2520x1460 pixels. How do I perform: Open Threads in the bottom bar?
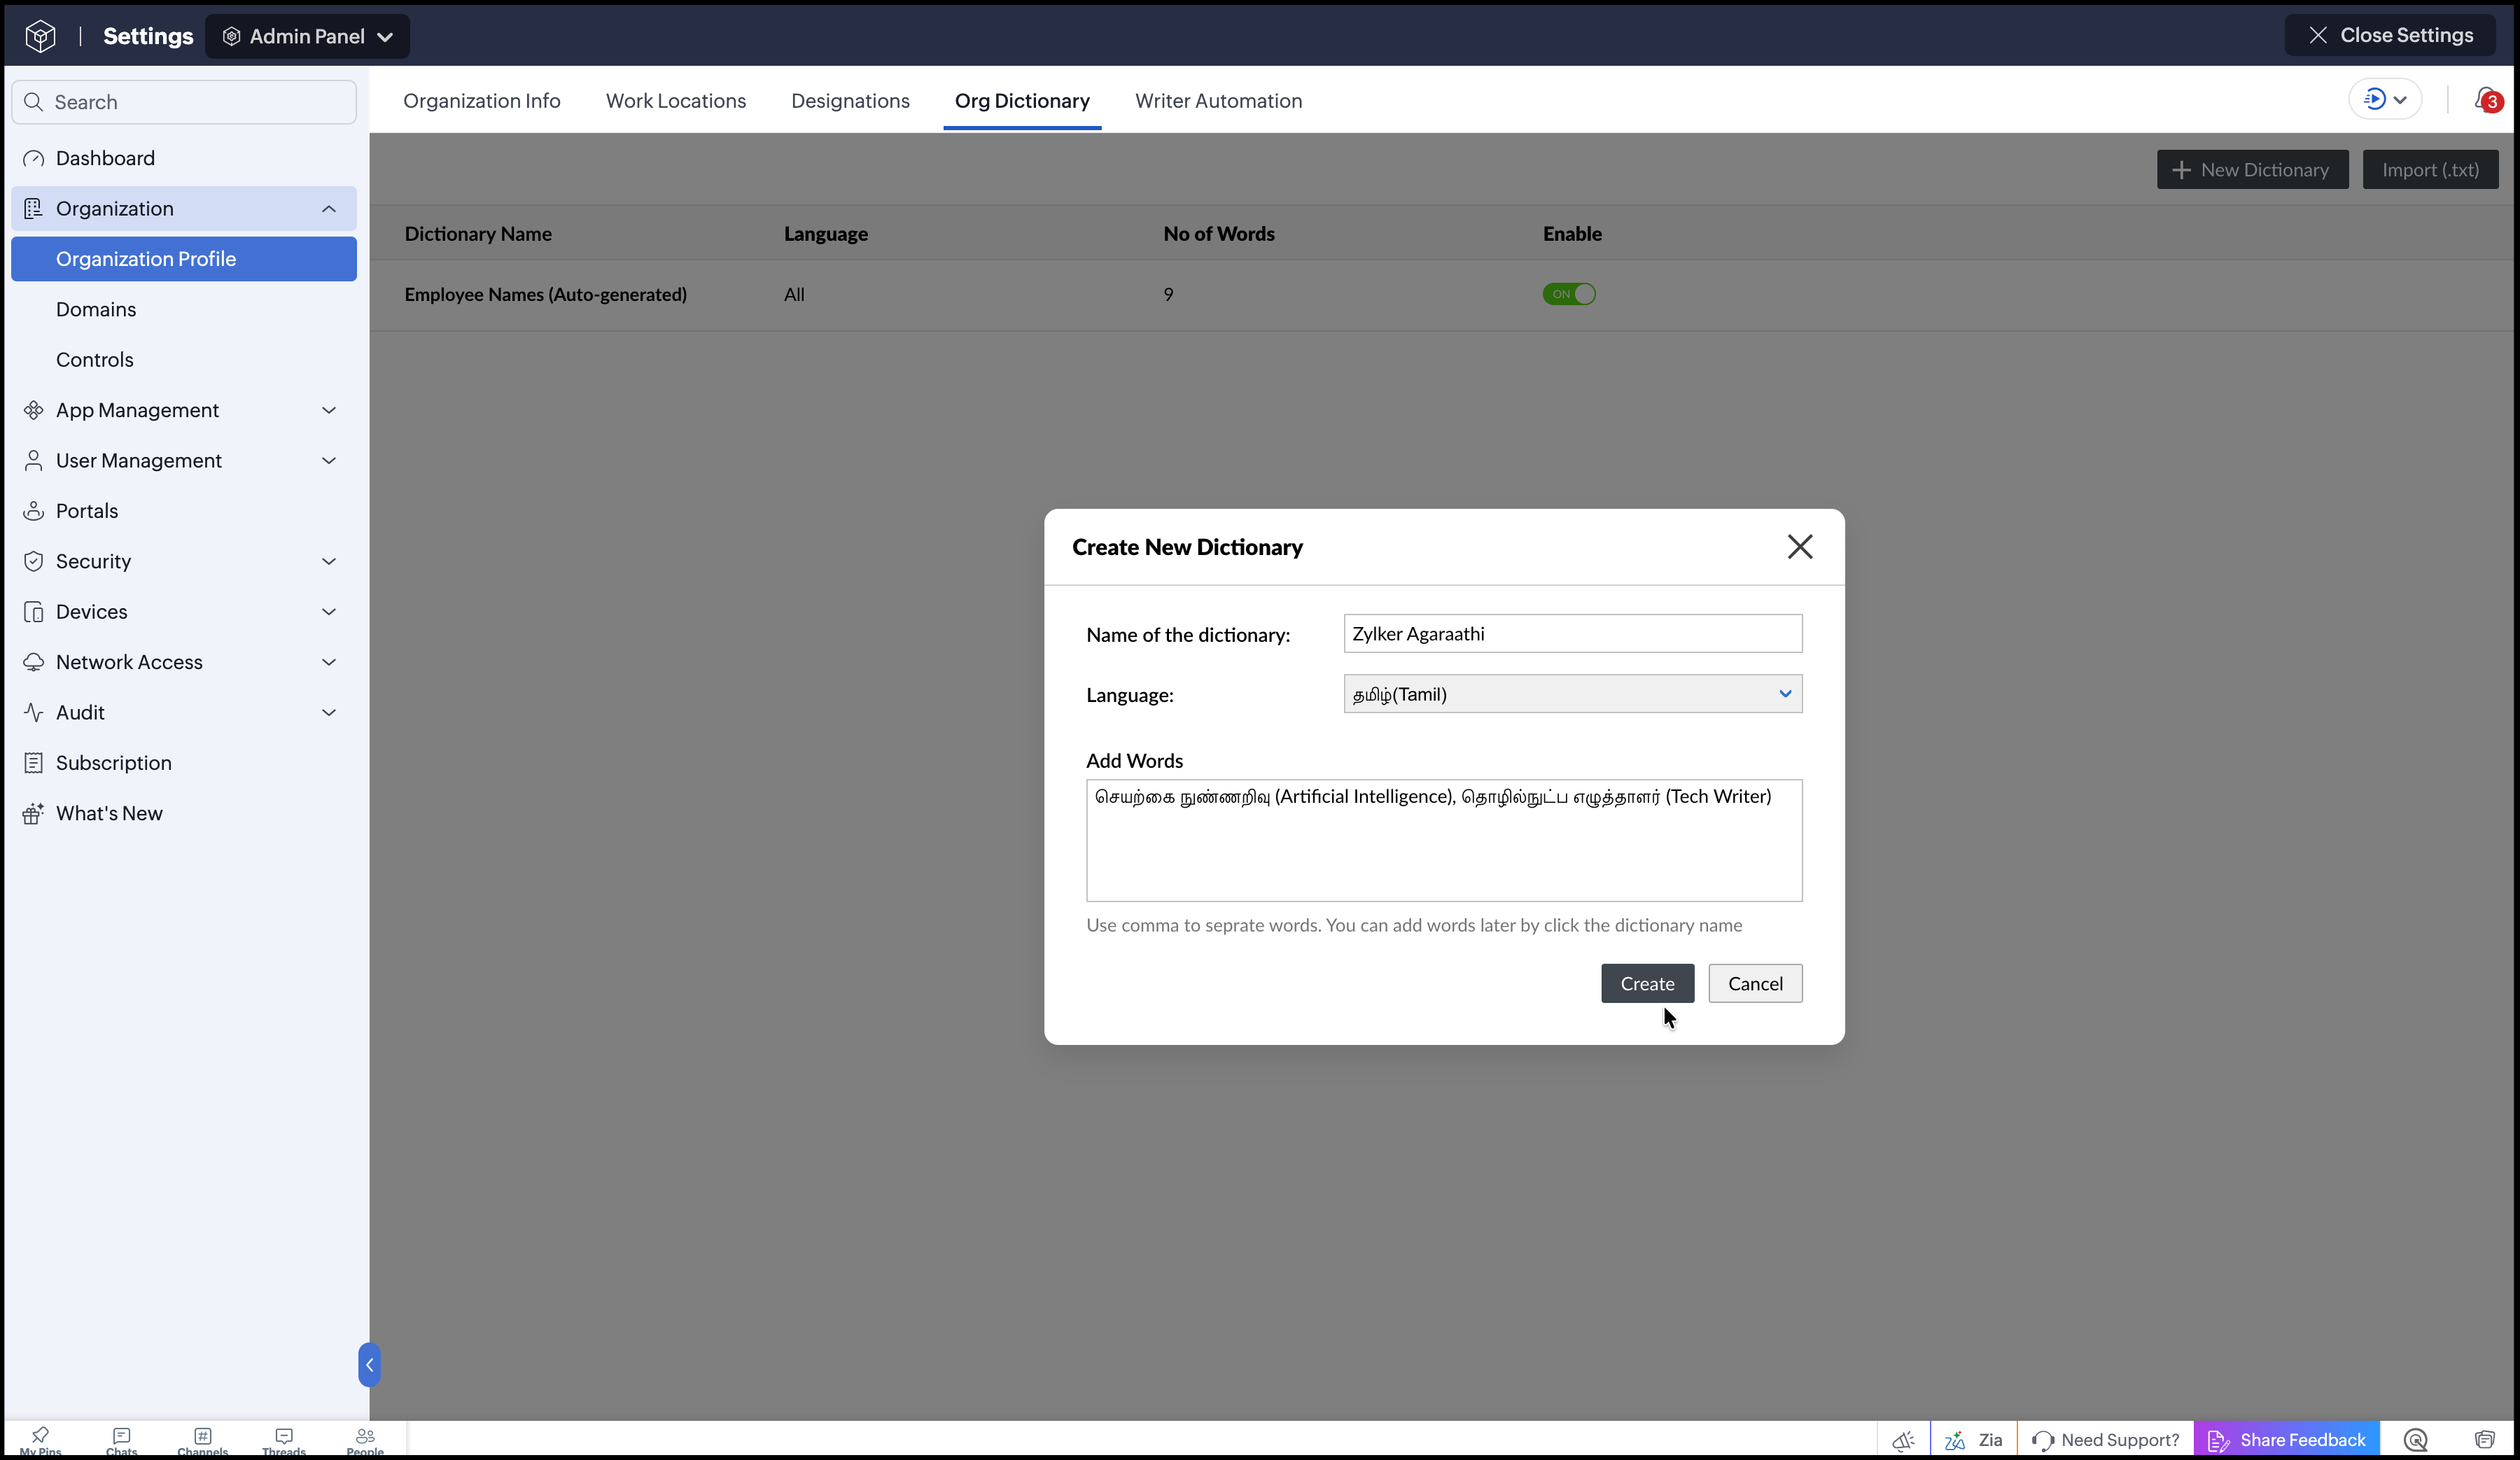[x=284, y=1441]
